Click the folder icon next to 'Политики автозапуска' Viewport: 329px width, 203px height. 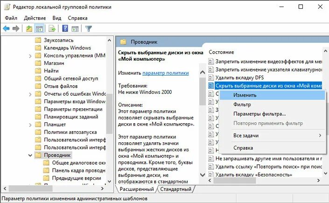(x=38, y=132)
